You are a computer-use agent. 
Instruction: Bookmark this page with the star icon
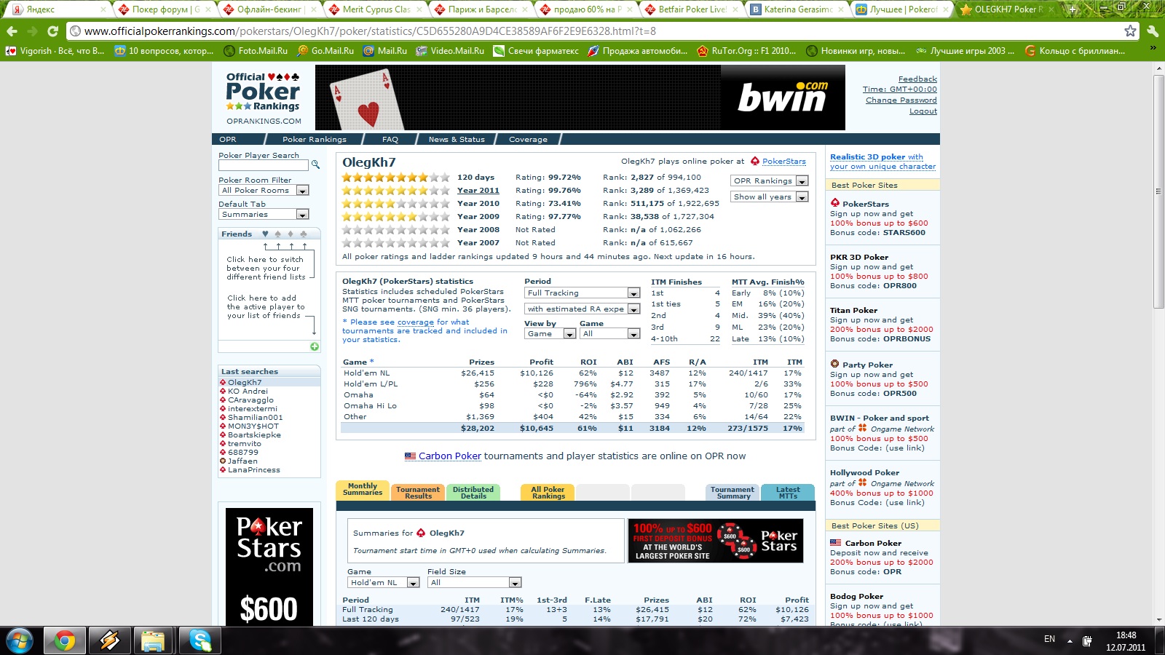pyautogui.click(x=1129, y=31)
